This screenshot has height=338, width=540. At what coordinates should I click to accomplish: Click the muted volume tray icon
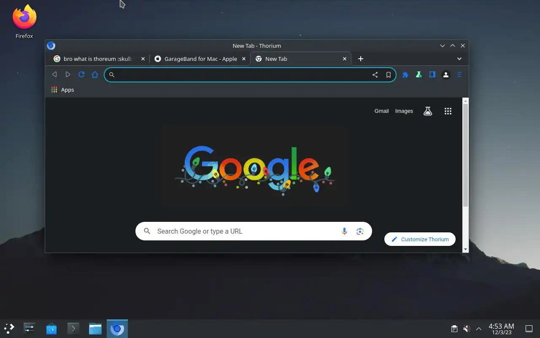coord(467,329)
